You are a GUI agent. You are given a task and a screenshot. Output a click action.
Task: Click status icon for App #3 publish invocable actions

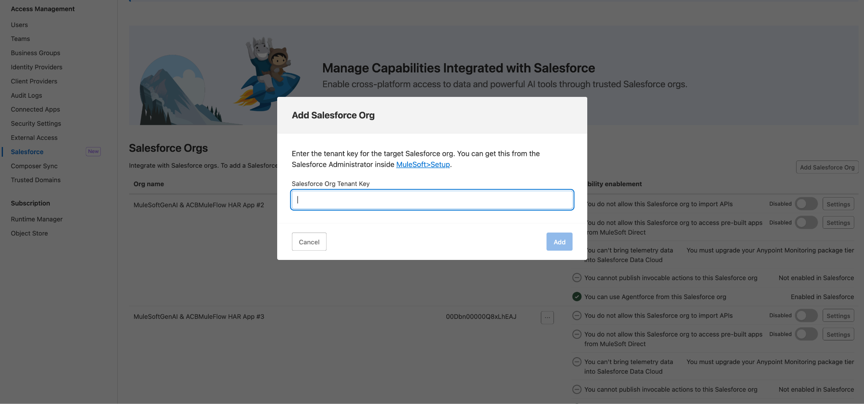point(577,390)
